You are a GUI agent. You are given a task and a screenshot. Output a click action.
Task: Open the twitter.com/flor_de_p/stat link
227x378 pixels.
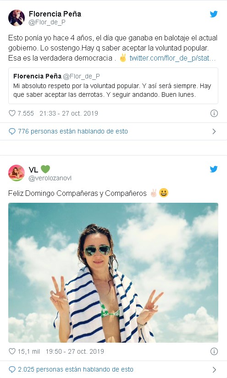(172, 58)
